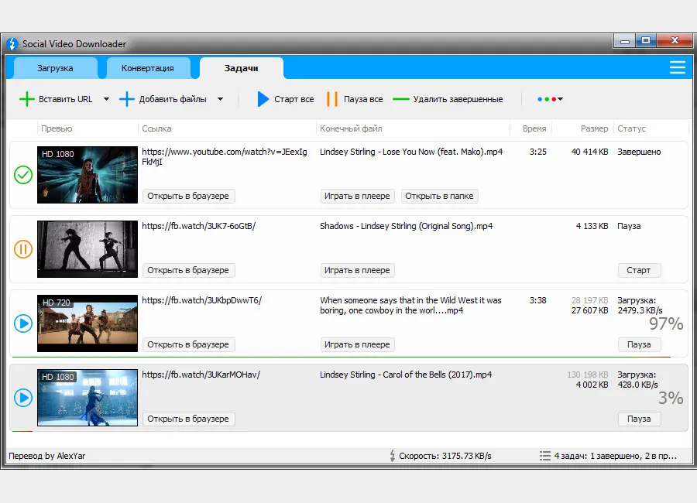Click the Wild West HD 720 thumbnail
This screenshot has width=697, height=503.
point(88,323)
